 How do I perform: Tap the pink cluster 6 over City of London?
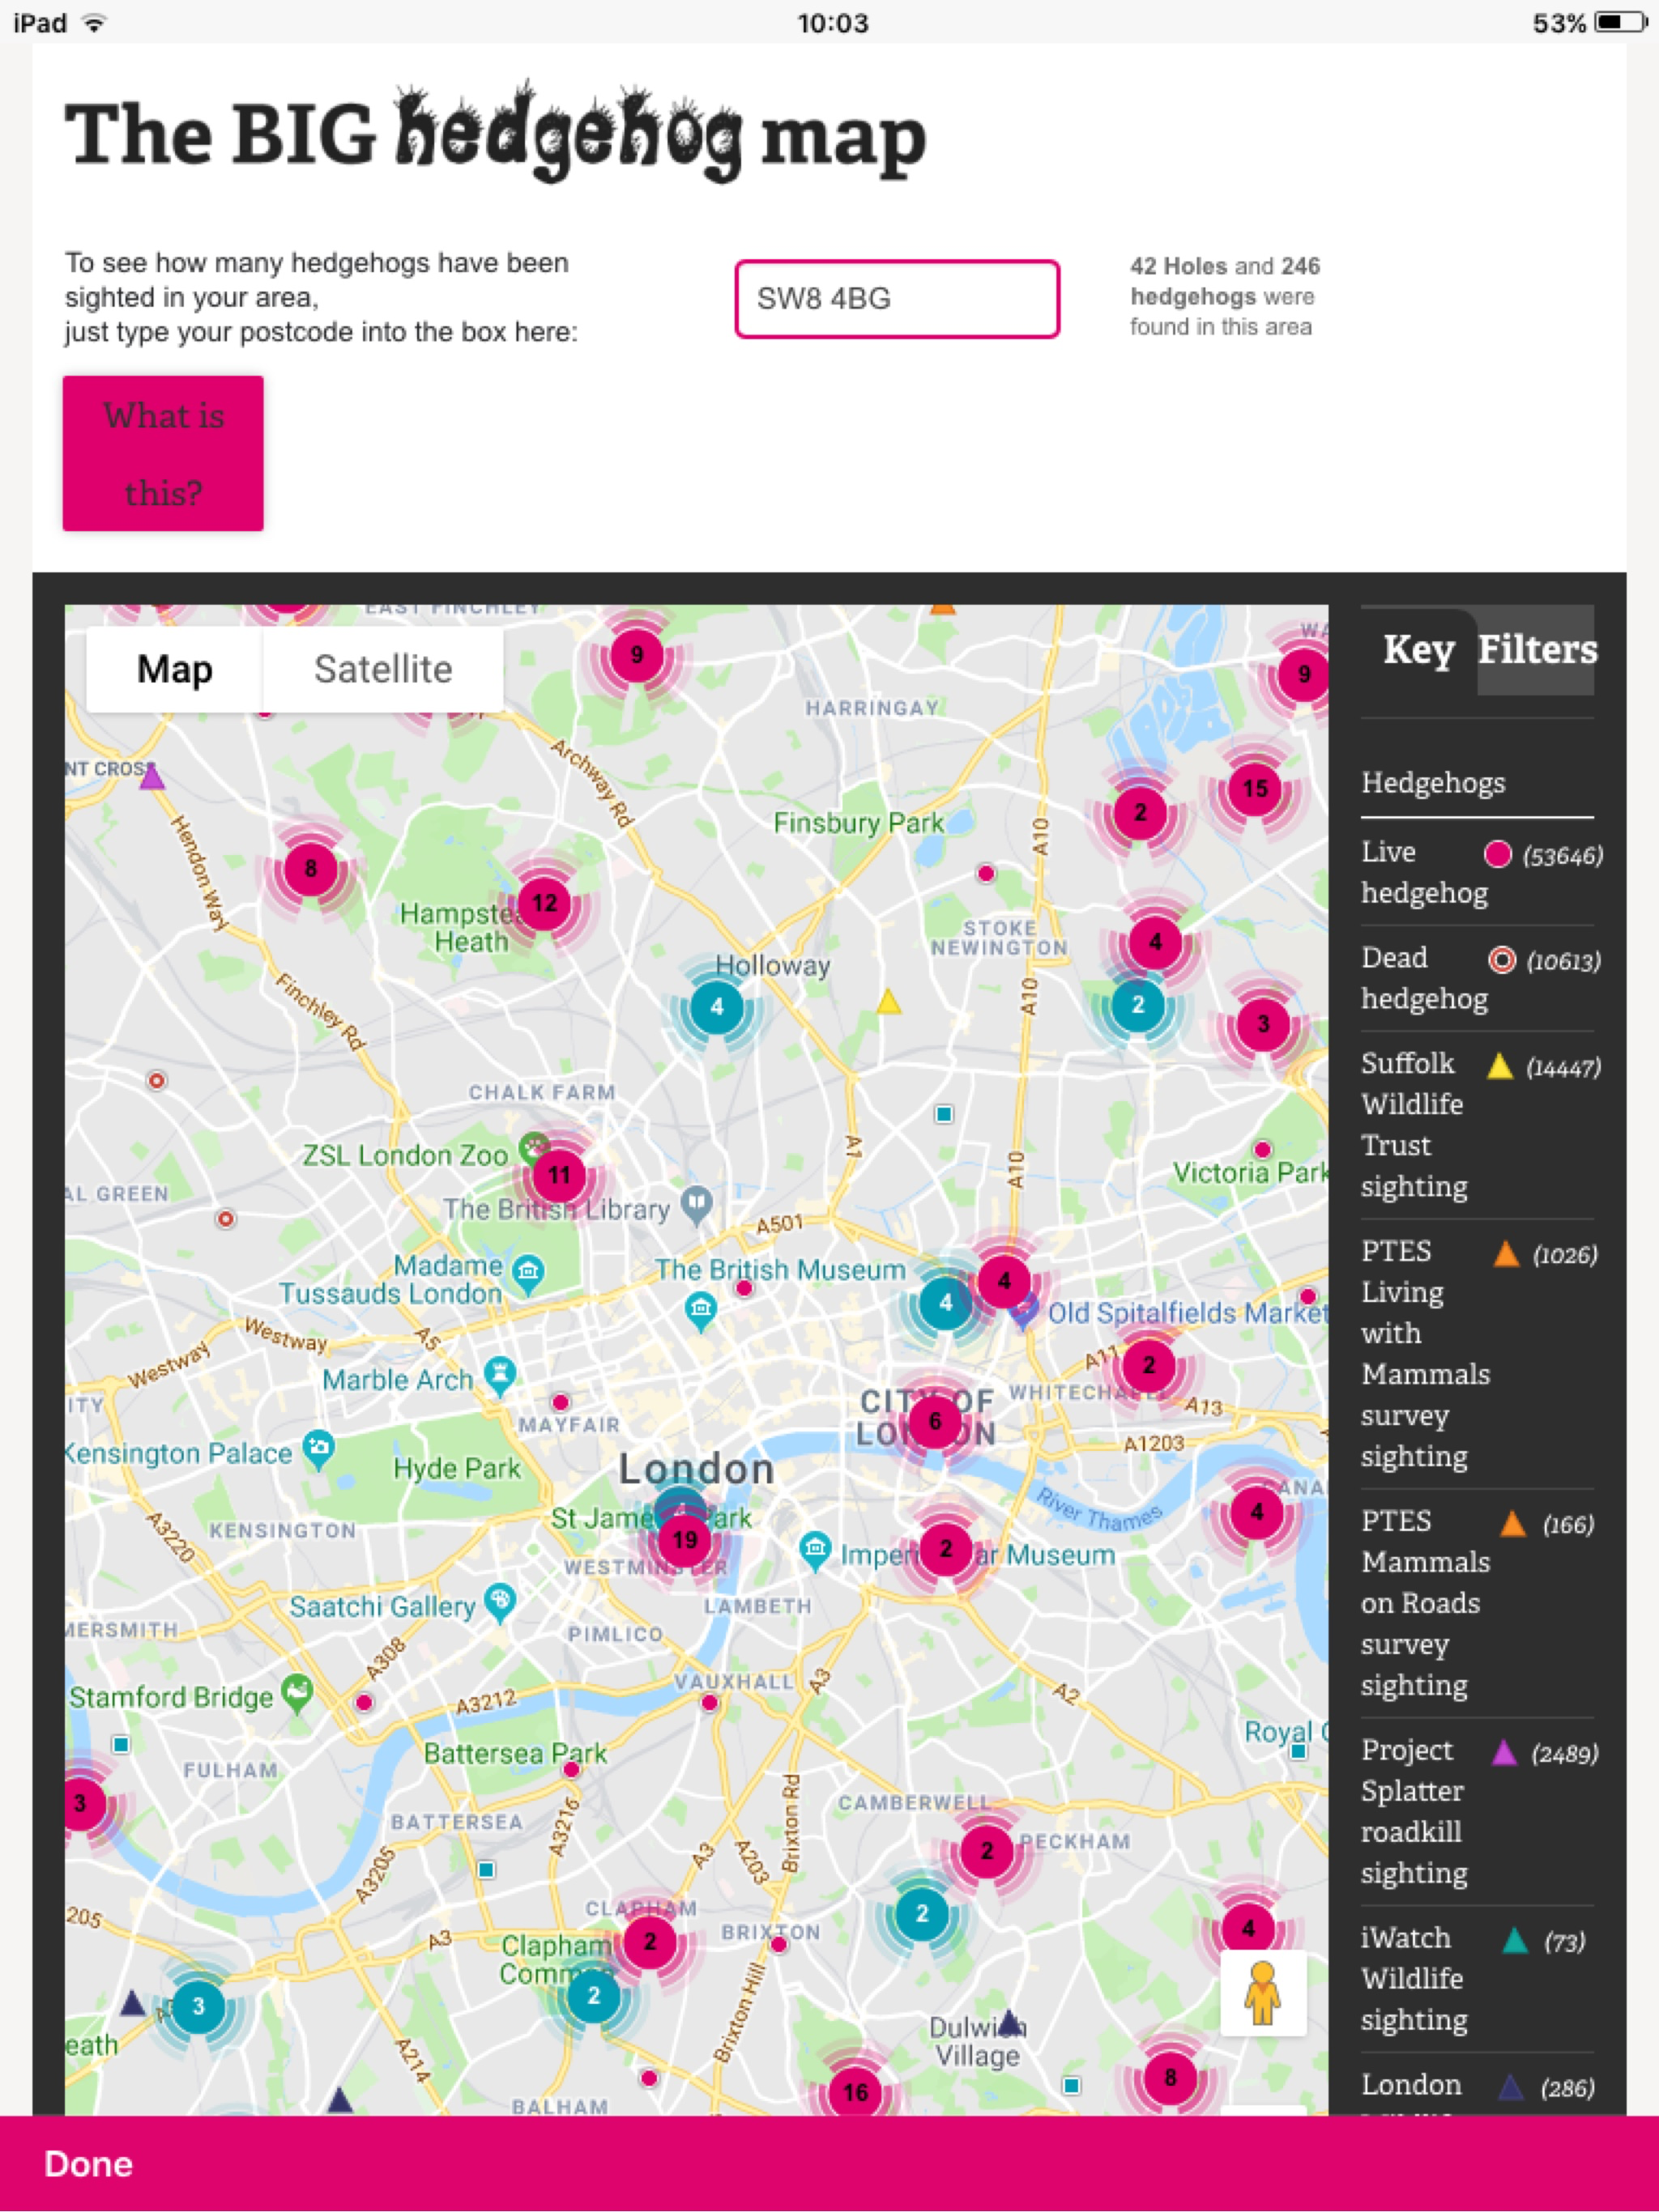935,1421
